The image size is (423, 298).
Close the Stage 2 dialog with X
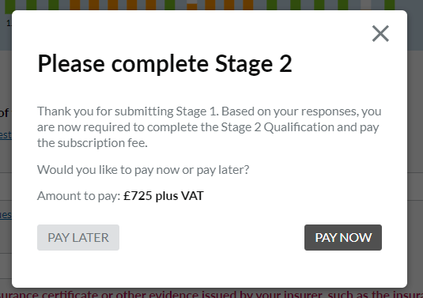pyautogui.click(x=380, y=34)
